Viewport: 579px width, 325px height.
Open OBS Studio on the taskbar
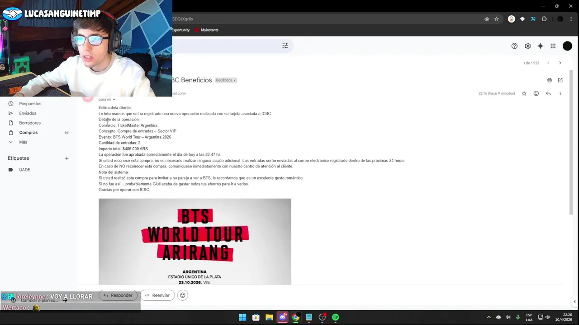(322, 317)
